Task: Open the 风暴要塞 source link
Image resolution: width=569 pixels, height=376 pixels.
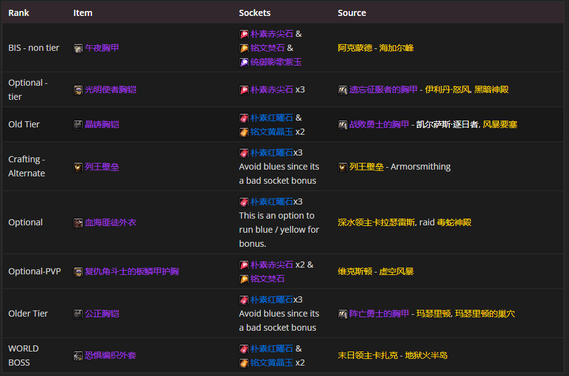Action: coord(500,124)
